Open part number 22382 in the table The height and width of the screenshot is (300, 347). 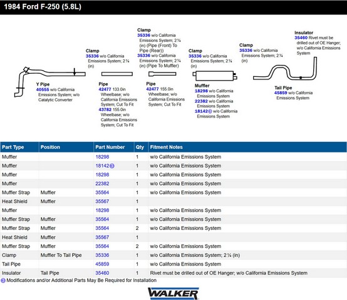(x=102, y=184)
